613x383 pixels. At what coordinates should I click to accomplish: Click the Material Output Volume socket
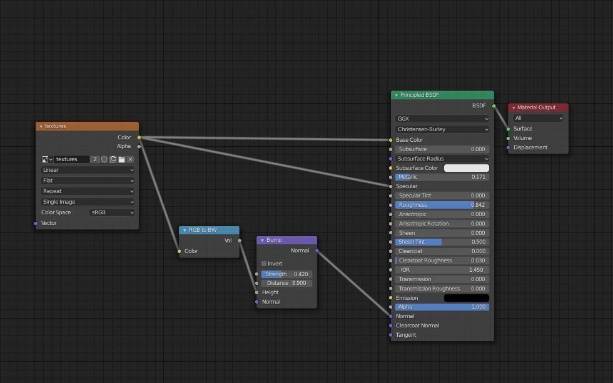(508, 138)
